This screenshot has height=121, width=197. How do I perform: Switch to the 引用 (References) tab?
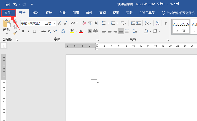tap(76, 13)
